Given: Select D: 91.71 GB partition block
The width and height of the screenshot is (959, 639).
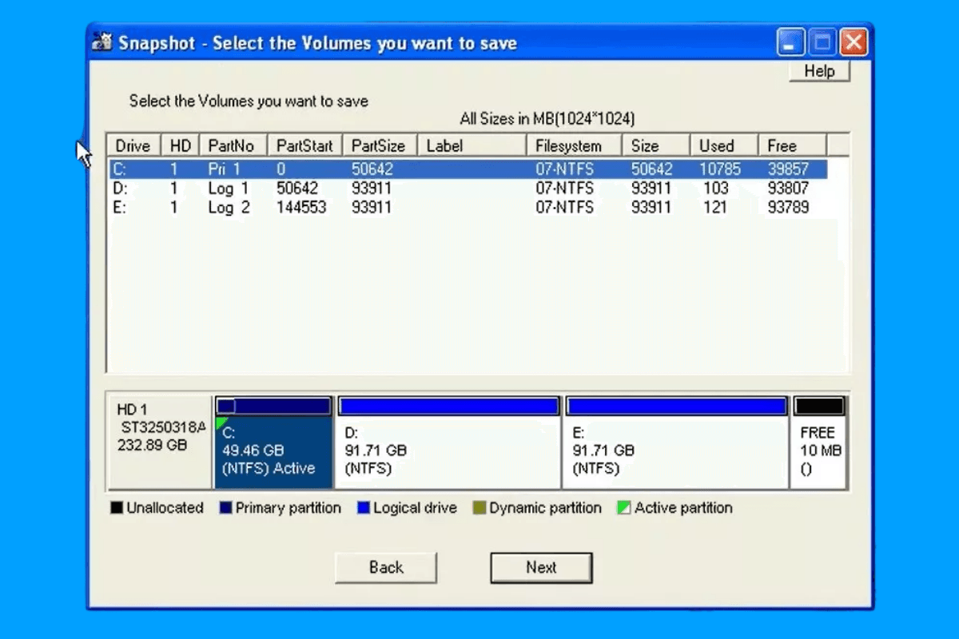Looking at the screenshot, I should (448, 442).
